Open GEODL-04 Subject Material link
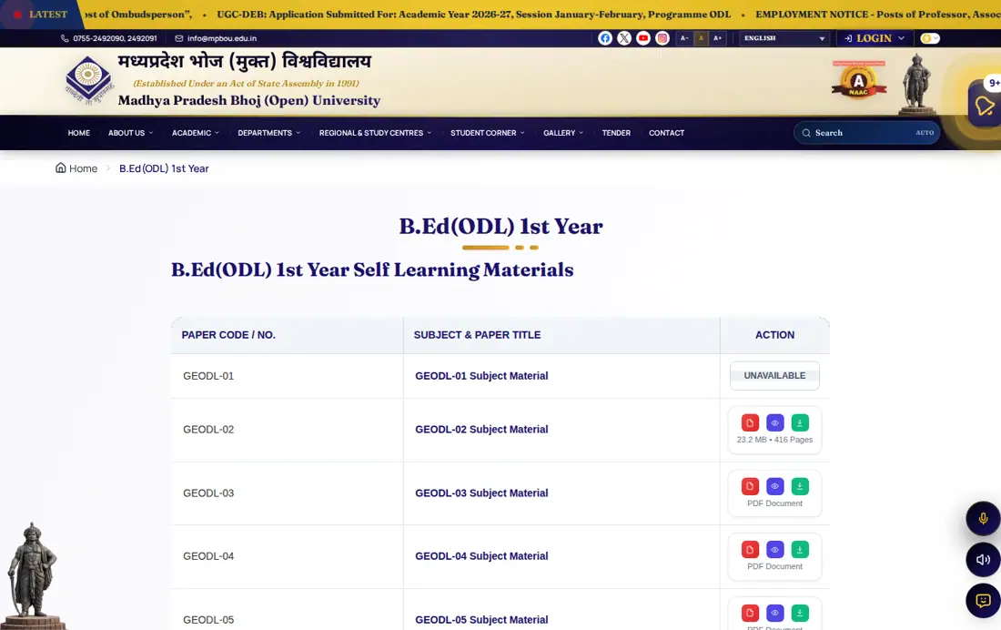 point(481,556)
